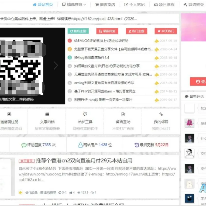Click the 首页置顶 badge
The width and height of the screenshot is (206, 206).
[27, 161]
